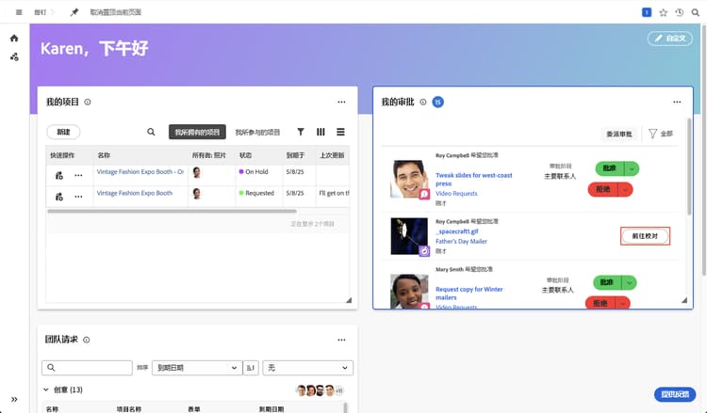Click the blue 15 approvals count badge
The width and height of the screenshot is (707, 413).
[x=437, y=103]
